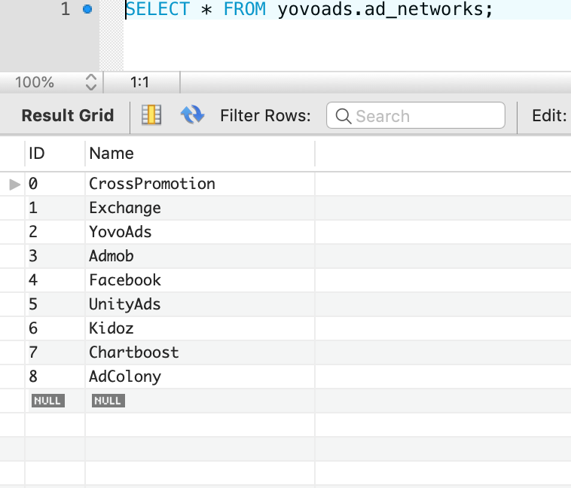Image resolution: width=571 pixels, height=488 pixels.
Task: Click the row pointer arrow at row 0
Action: (x=14, y=184)
